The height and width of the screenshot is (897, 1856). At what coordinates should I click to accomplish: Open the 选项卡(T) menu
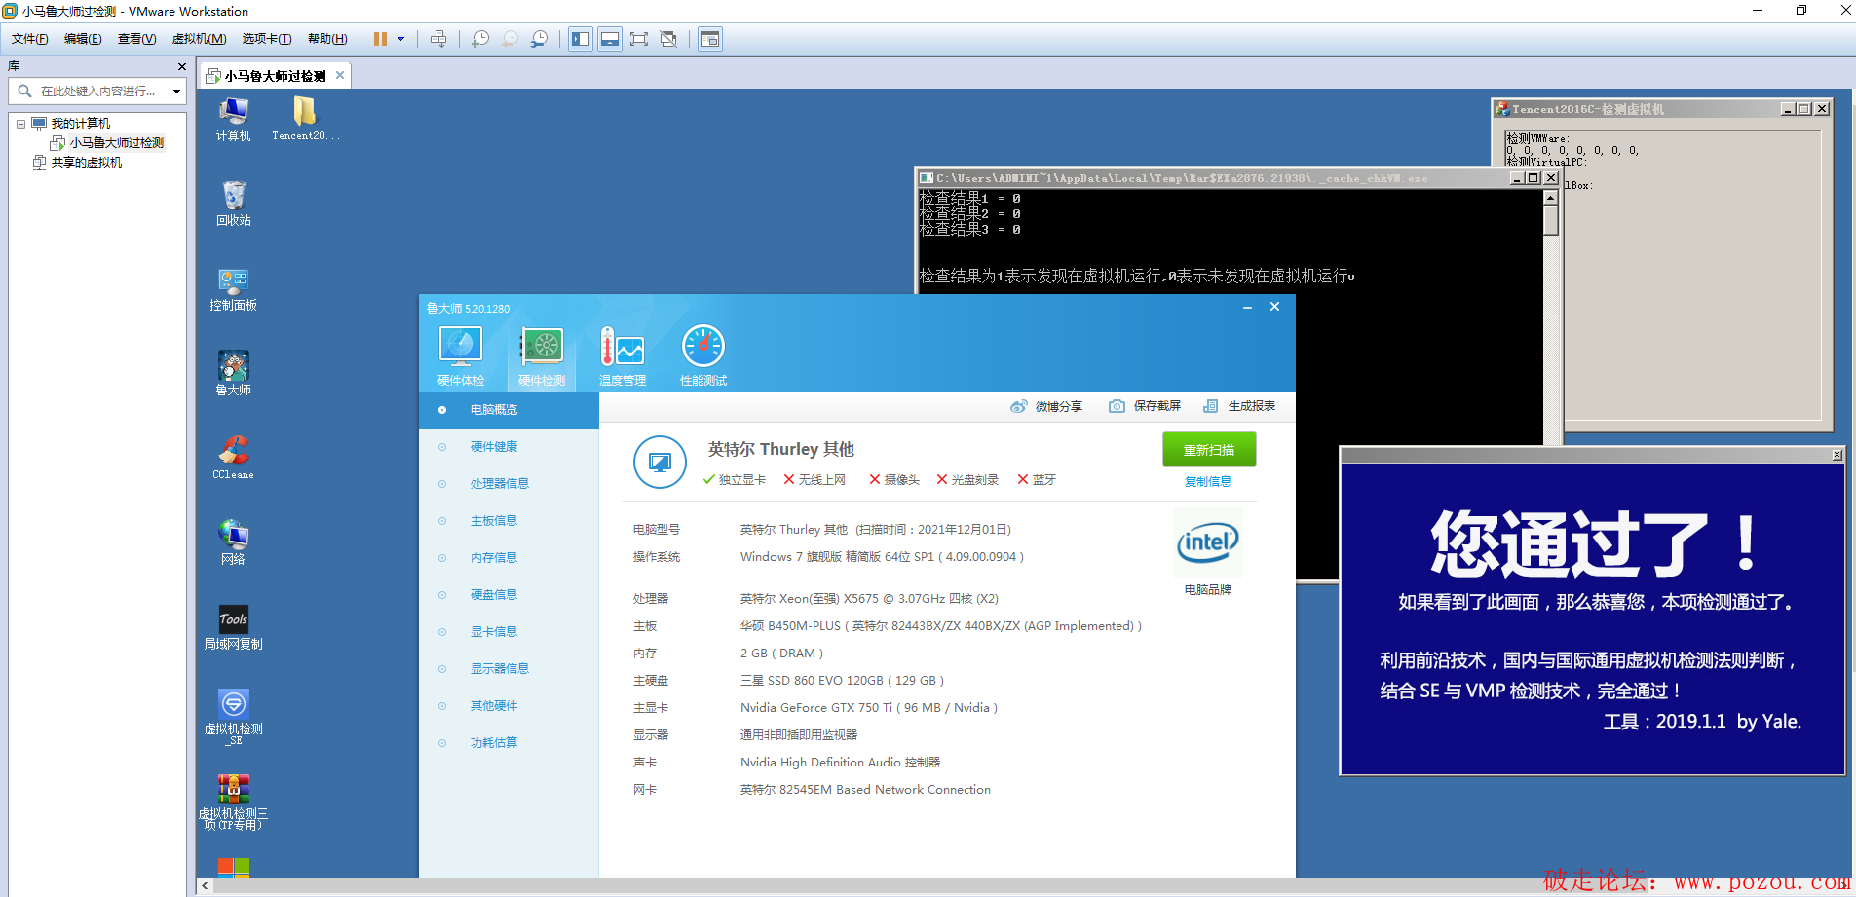267,39
